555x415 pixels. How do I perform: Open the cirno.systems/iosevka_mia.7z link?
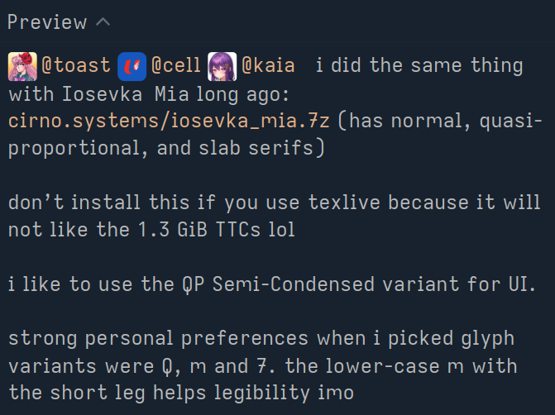click(x=170, y=121)
